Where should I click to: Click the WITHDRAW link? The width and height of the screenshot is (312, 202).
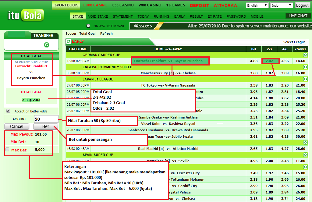pos(225,5)
